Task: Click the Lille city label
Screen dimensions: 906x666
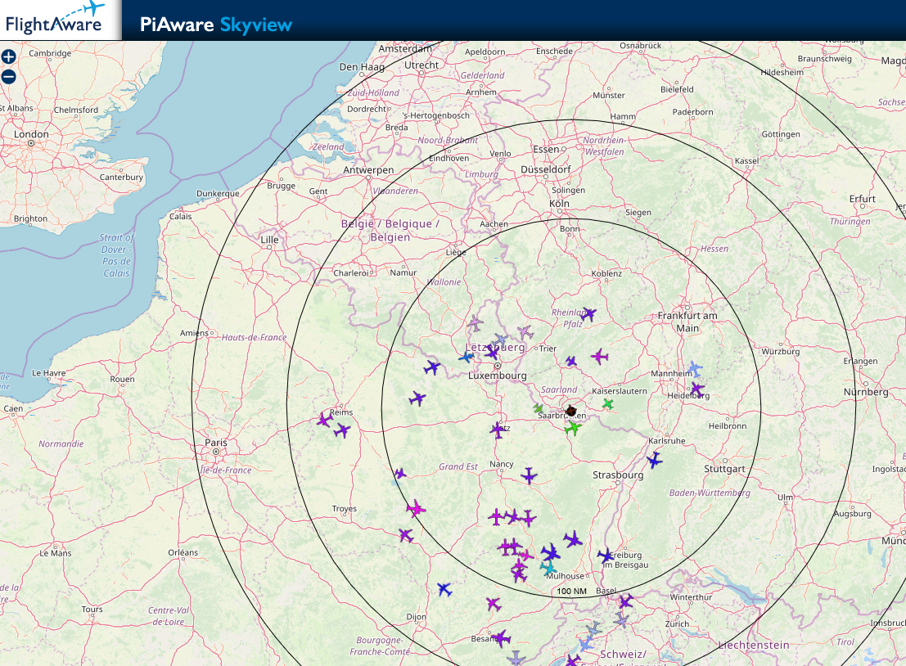Action: (x=269, y=240)
